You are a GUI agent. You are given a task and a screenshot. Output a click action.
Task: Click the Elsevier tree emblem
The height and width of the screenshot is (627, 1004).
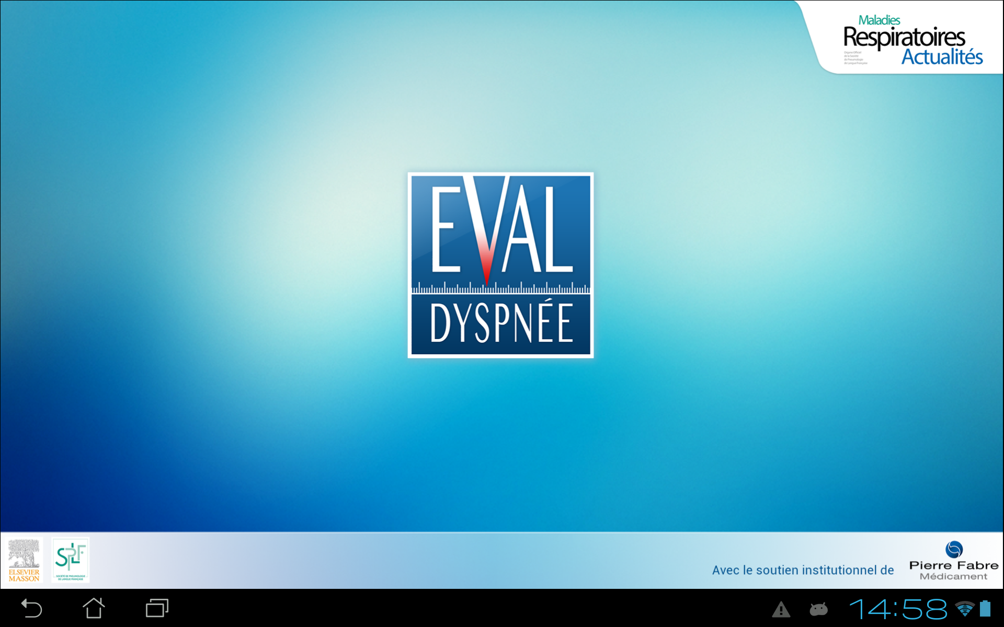click(24, 554)
